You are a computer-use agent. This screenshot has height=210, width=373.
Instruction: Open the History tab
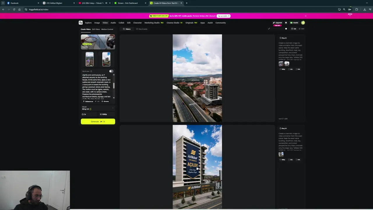(x=127, y=29)
